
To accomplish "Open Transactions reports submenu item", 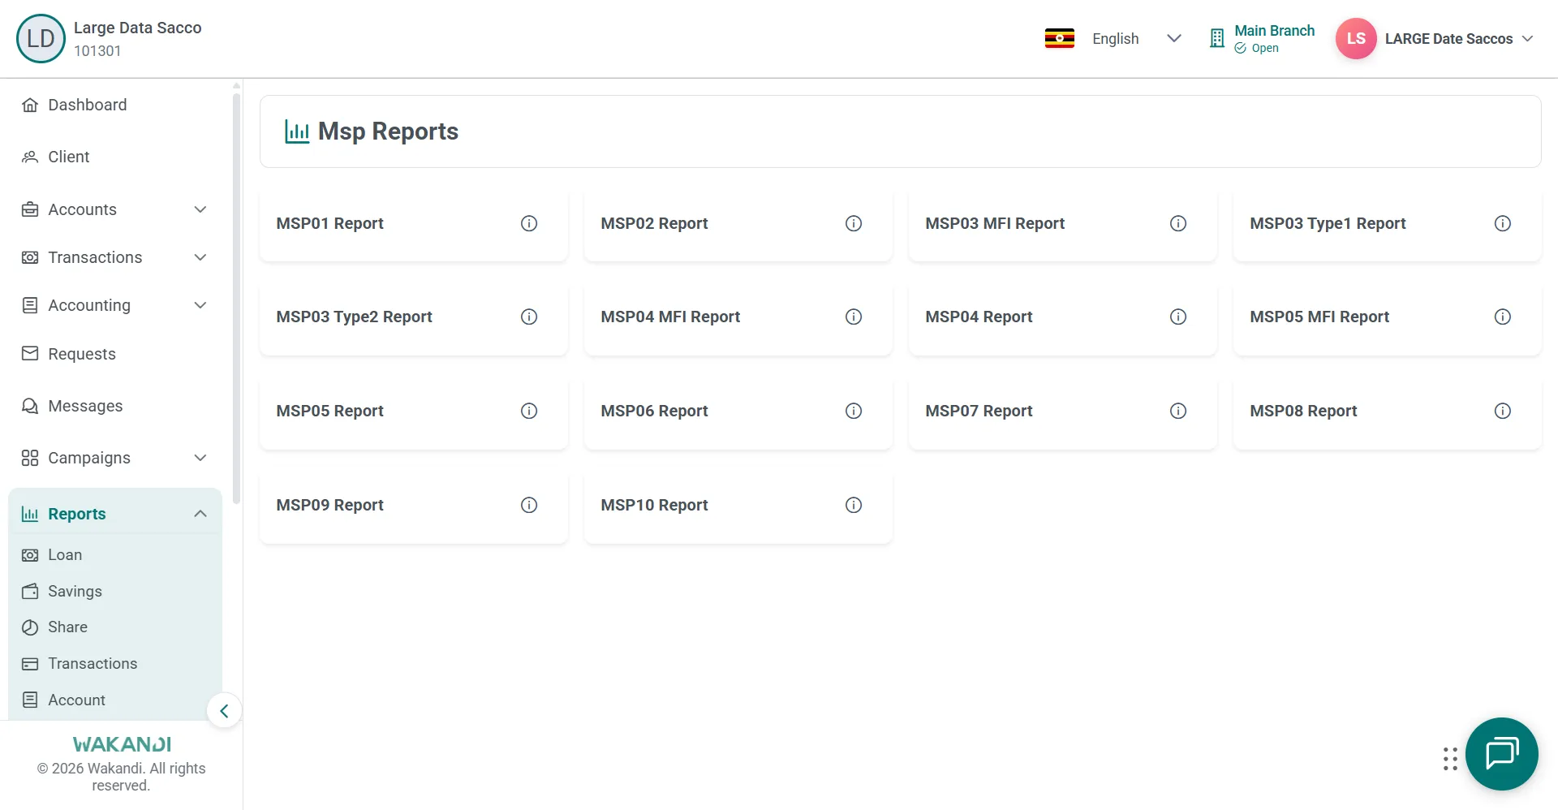I will click(x=115, y=664).
